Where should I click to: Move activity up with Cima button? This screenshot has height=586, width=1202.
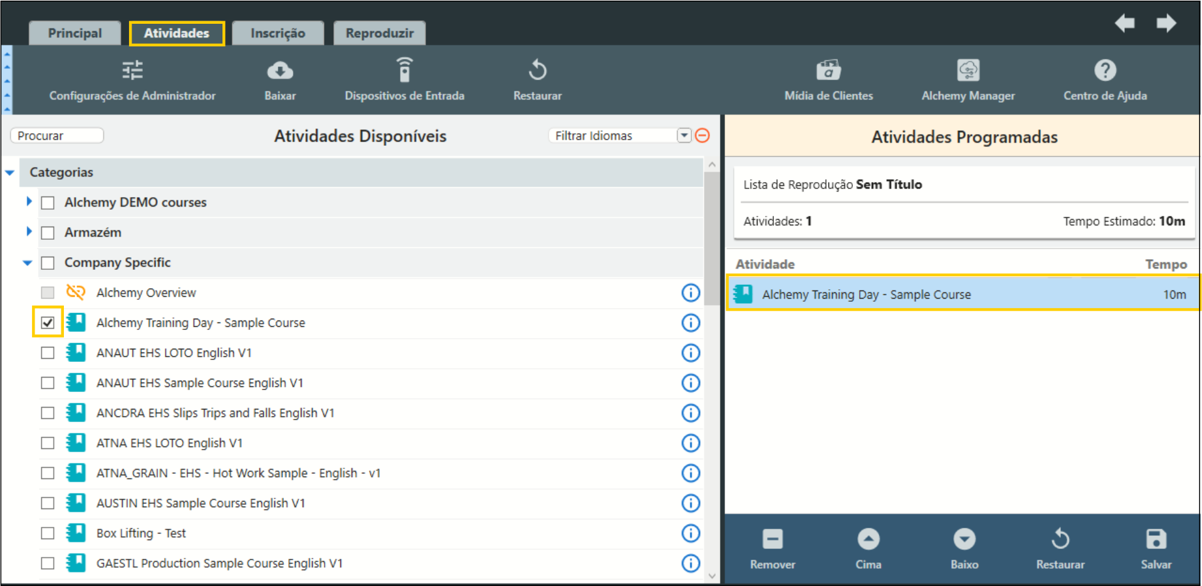(x=868, y=540)
